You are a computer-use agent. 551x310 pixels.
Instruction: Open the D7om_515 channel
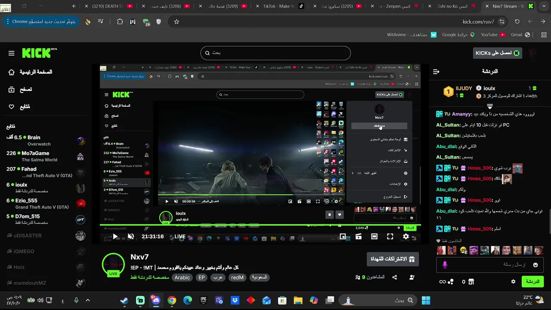pos(46,220)
